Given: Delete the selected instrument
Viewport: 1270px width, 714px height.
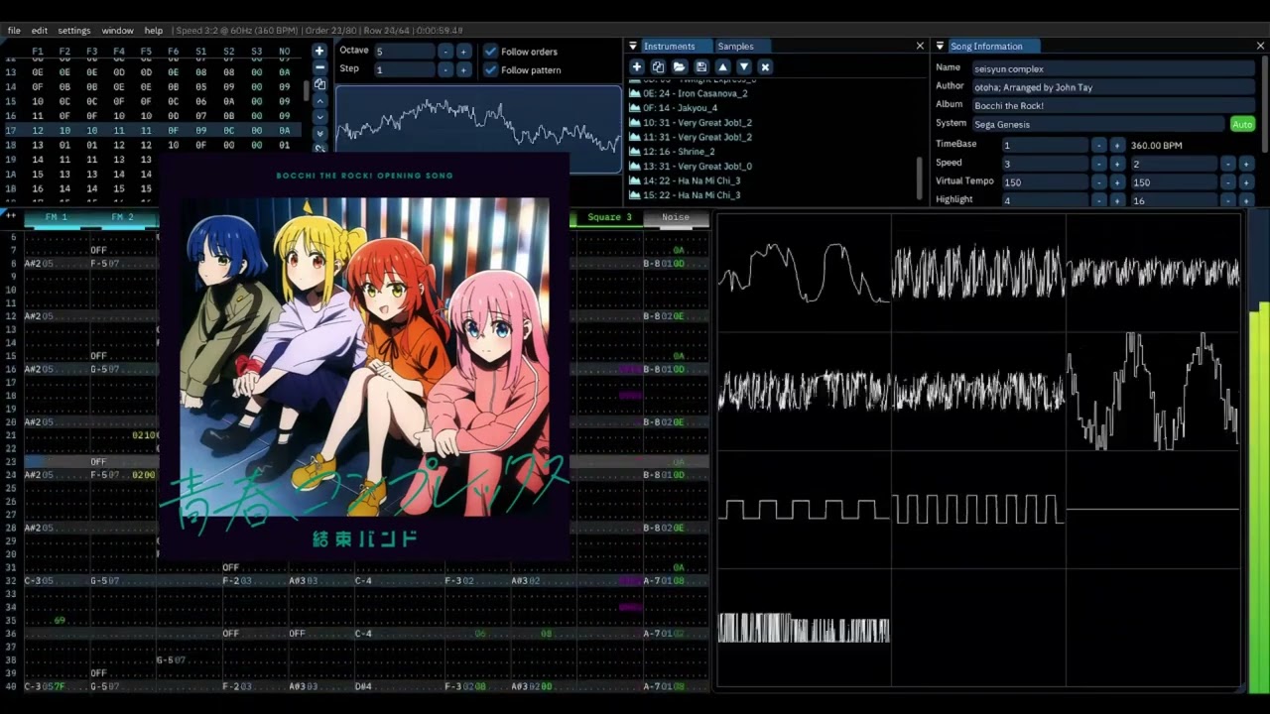Looking at the screenshot, I should 765,66.
